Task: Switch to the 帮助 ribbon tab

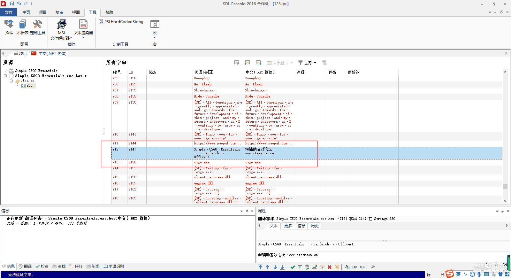Action: [109, 12]
